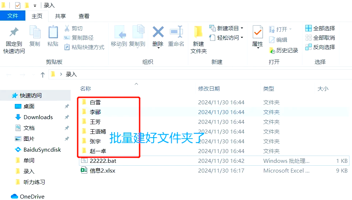The height and width of the screenshot is (200, 352).
Task: Open the 文件 file tab
Action: [x=13, y=16]
